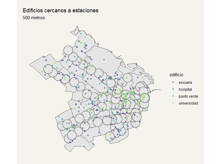Select the westernmost station buffer circle
This screenshot has height=164, width=221.
pos(48,70)
